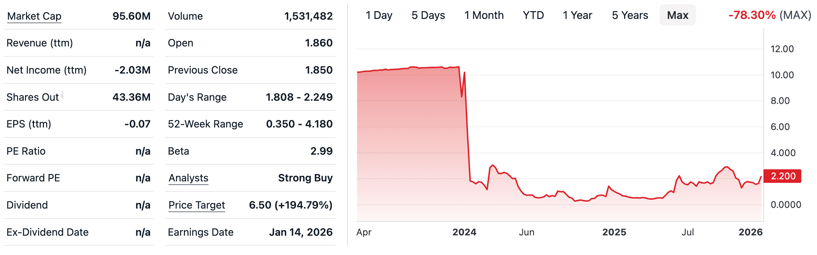
Task: Open the Market Cap definition link
Action: 34,16
